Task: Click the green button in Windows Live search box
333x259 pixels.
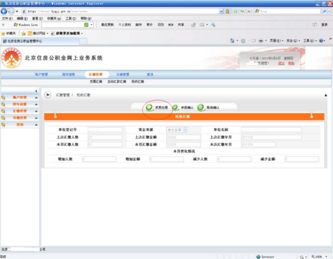Action: coord(86,25)
